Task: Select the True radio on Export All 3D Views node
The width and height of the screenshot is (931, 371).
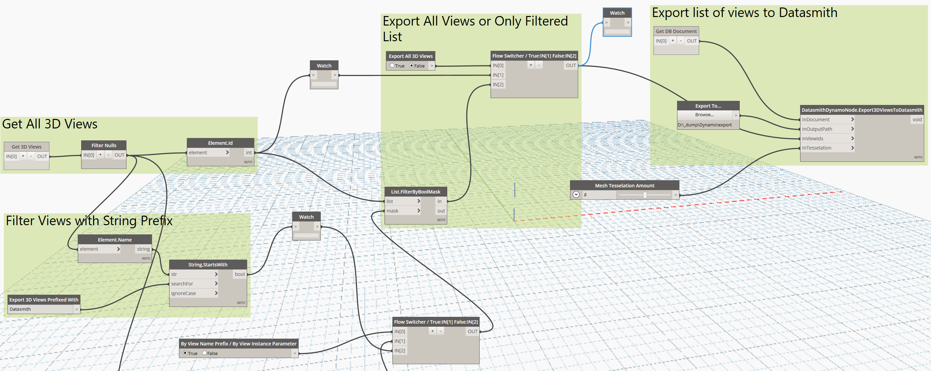Action: coord(392,65)
